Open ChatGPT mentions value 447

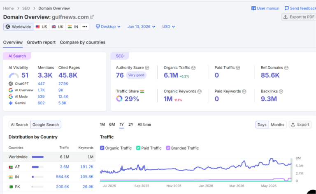41,84
